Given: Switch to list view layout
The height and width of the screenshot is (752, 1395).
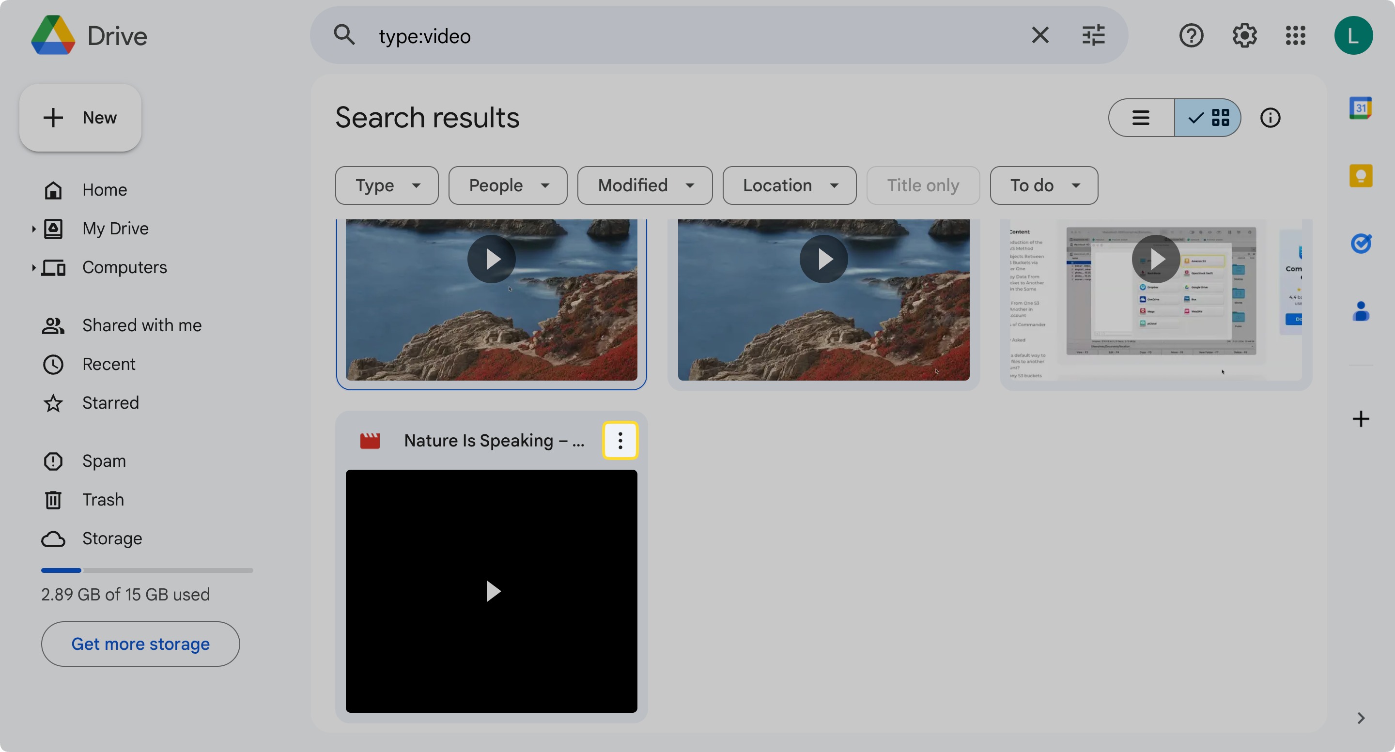Looking at the screenshot, I should click(x=1141, y=118).
